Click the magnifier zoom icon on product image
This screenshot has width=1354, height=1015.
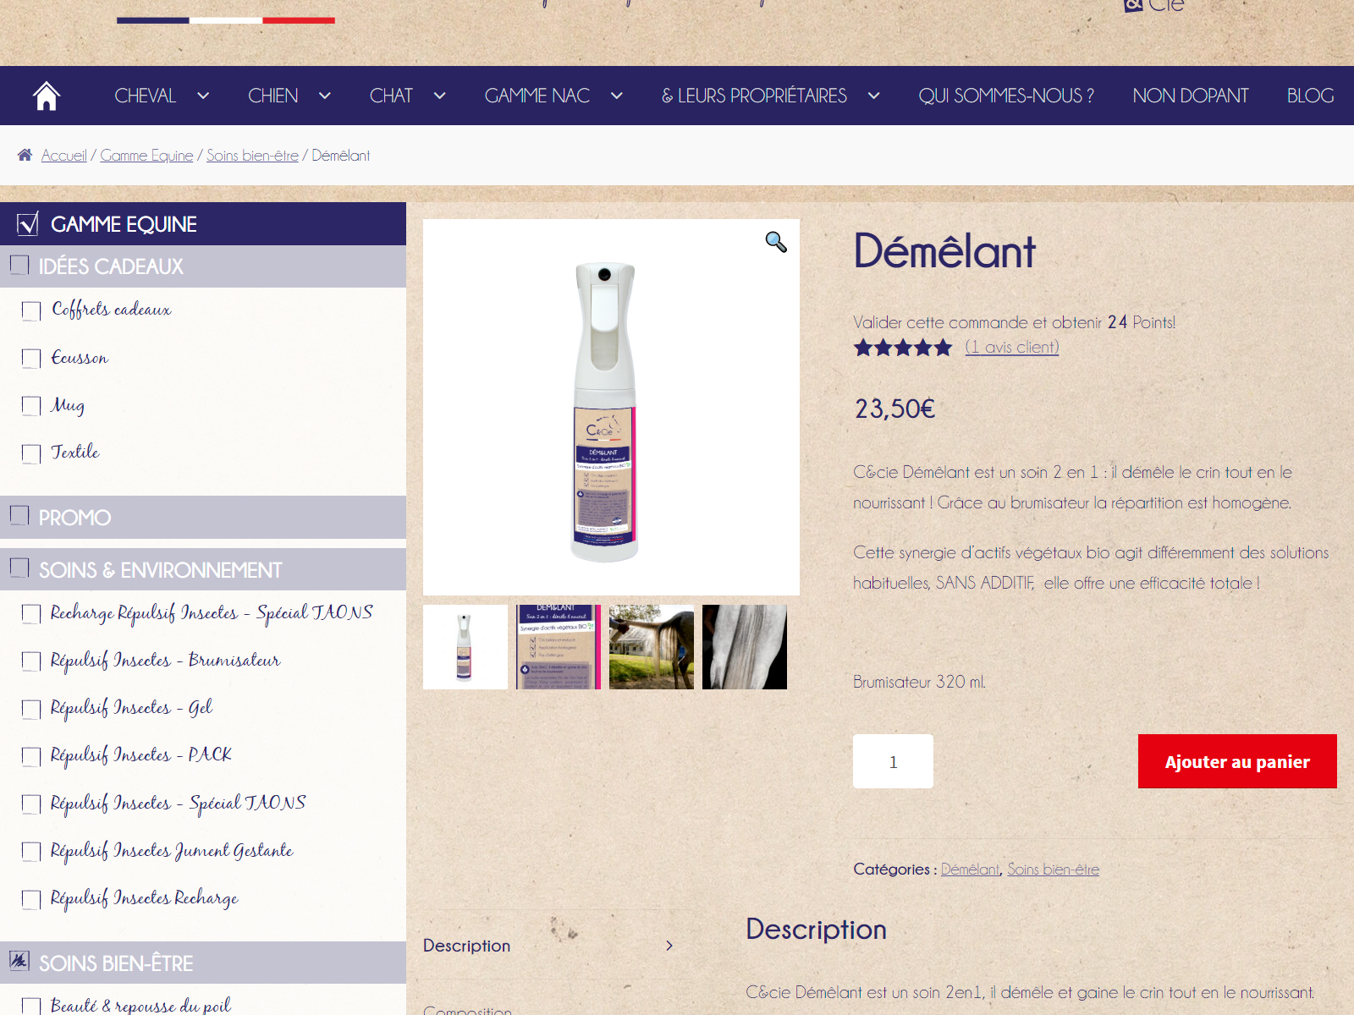[776, 242]
